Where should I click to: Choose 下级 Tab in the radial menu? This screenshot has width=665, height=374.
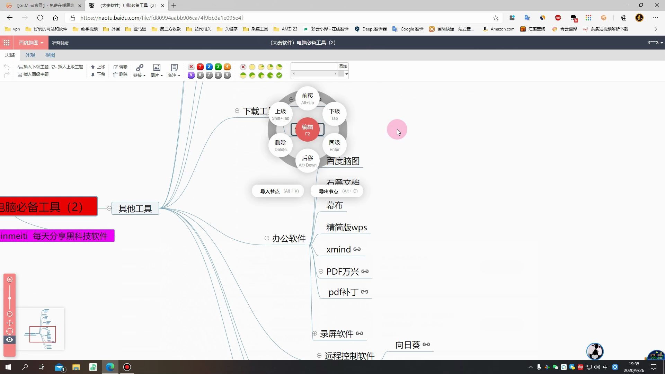[335, 114]
